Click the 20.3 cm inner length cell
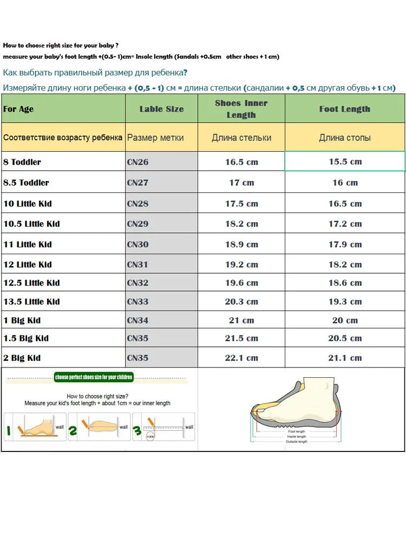 click(241, 301)
